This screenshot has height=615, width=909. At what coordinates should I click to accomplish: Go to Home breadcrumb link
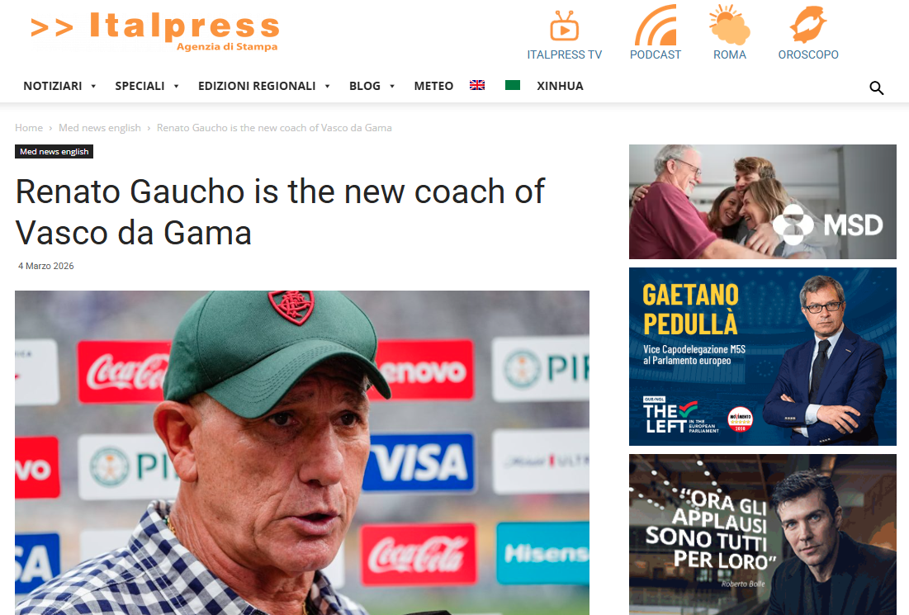click(x=29, y=127)
